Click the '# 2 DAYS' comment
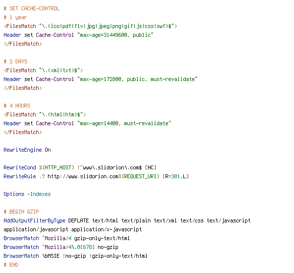The width and height of the screenshot is (294, 273). 15,62
